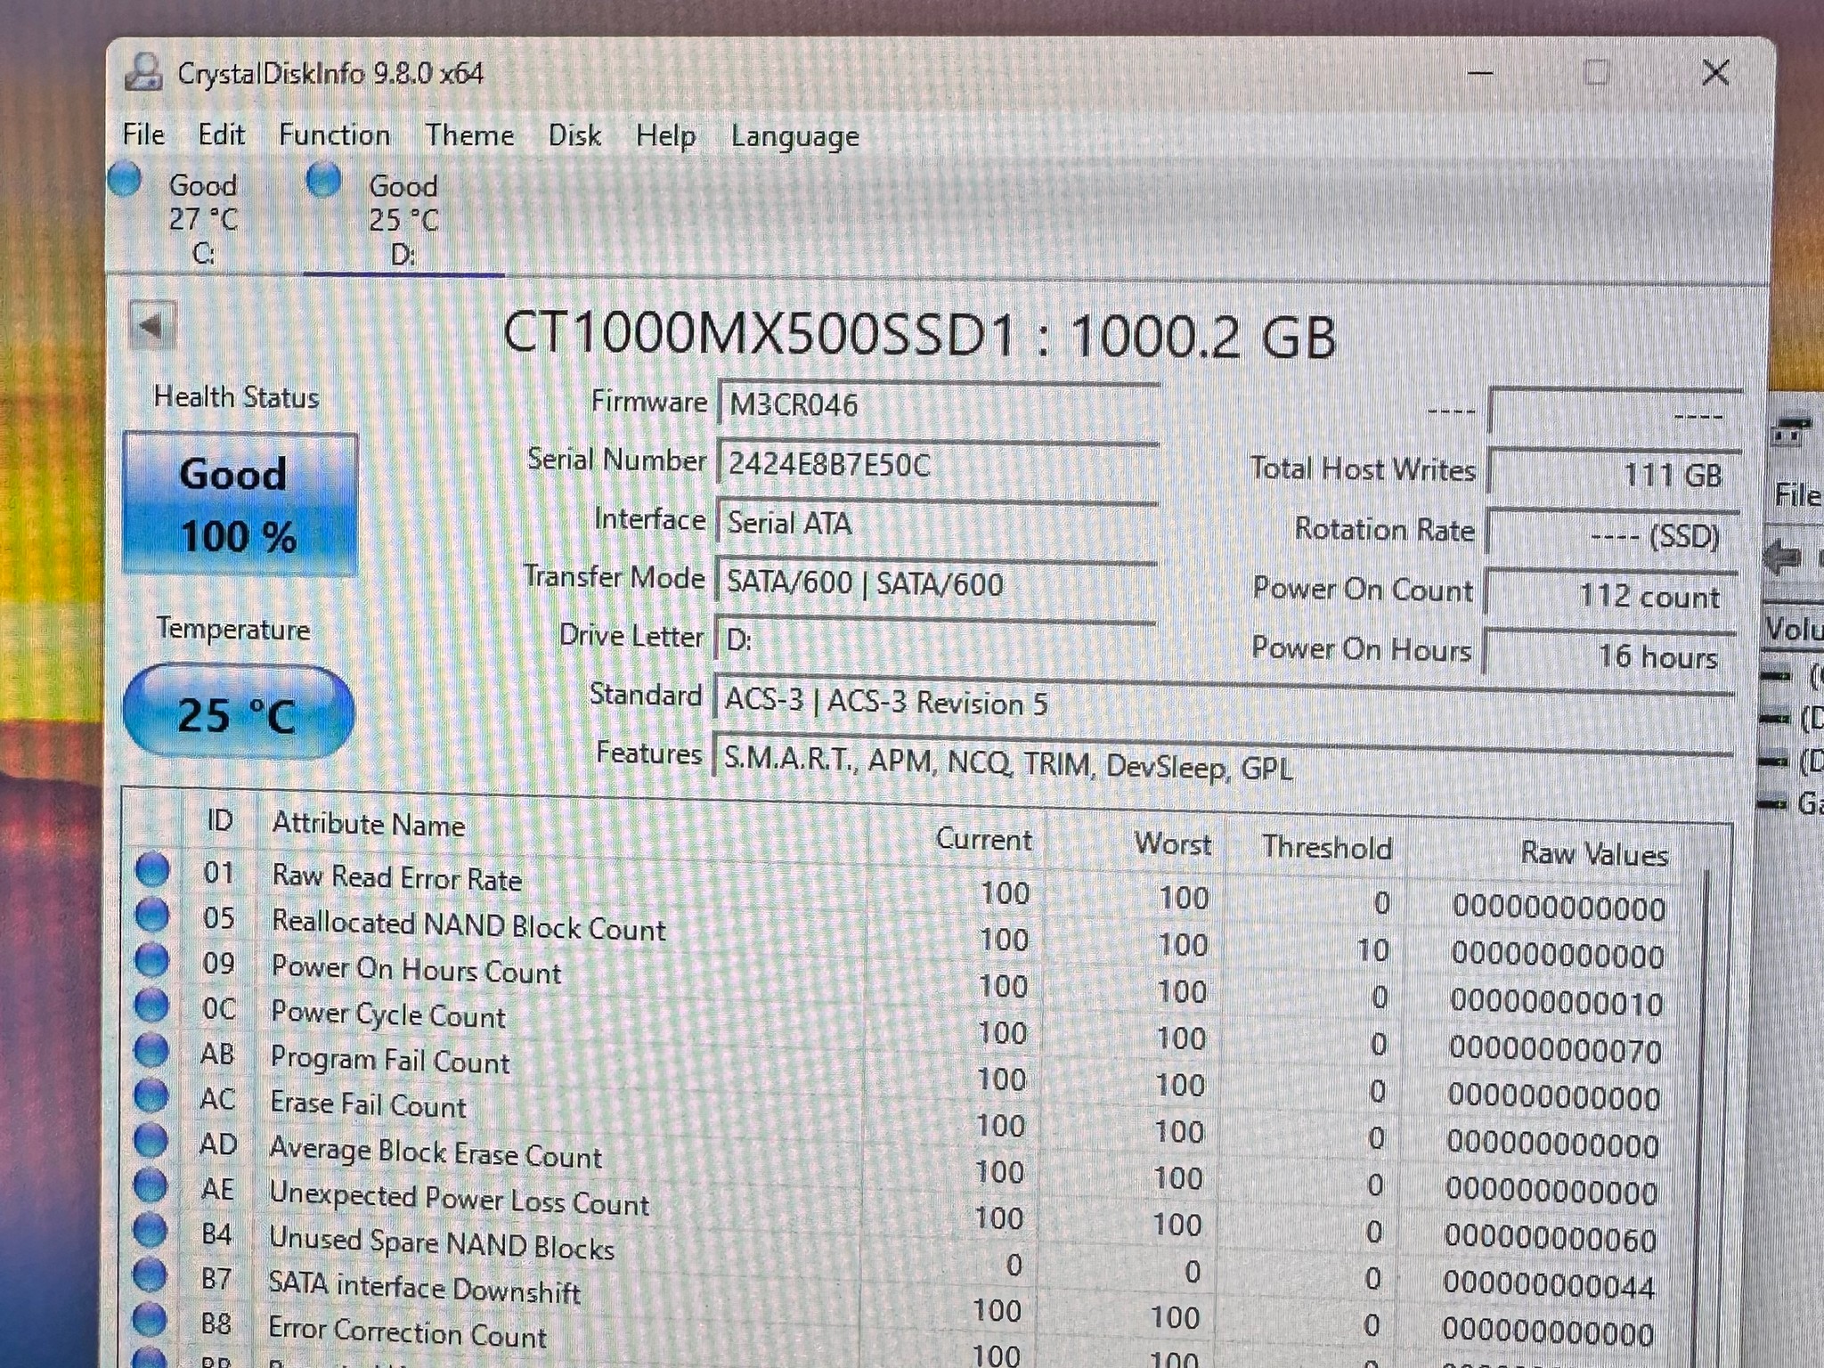
Task: Click the Raw Values column header
Action: [1594, 853]
